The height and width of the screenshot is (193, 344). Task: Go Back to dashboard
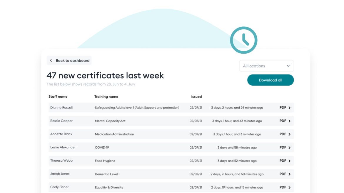tap(69, 60)
